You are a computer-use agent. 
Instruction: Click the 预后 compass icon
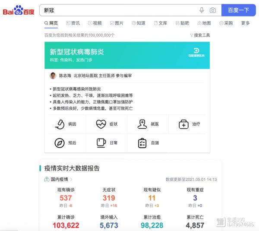60,143
